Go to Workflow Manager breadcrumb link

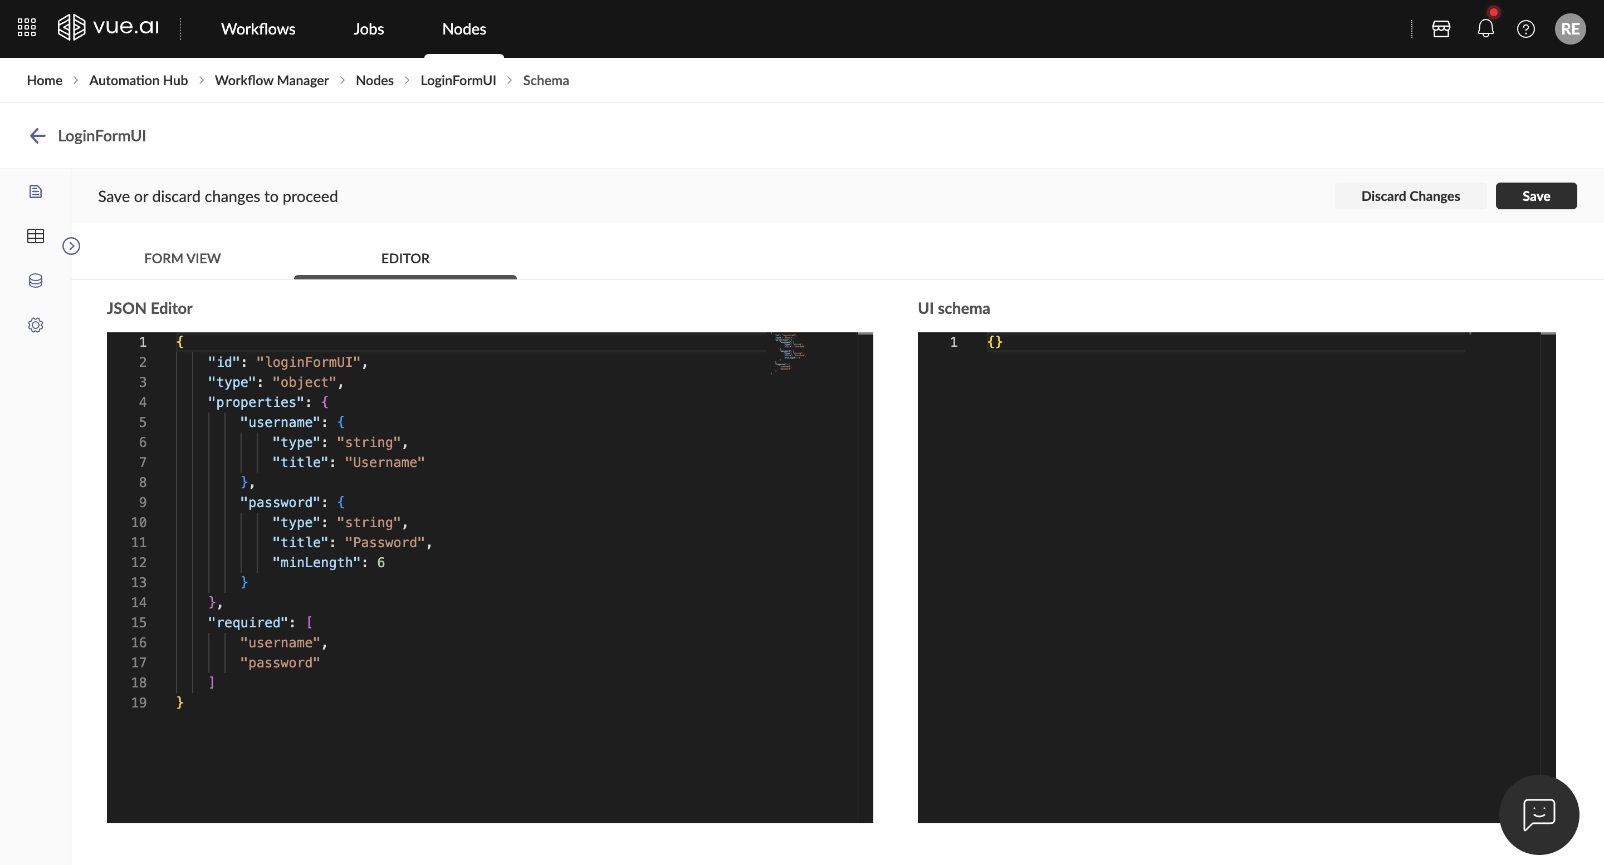[x=271, y=80]
